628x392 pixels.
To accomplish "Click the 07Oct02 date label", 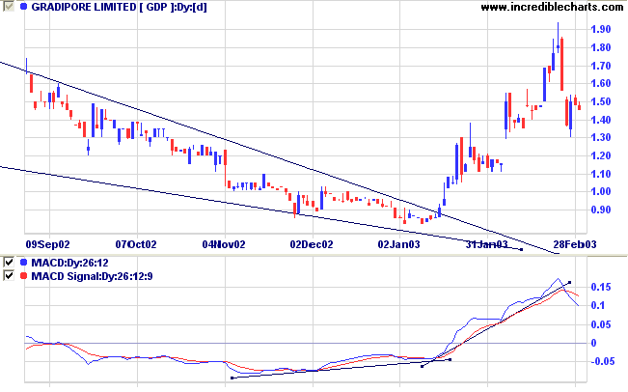I will 136,244.
